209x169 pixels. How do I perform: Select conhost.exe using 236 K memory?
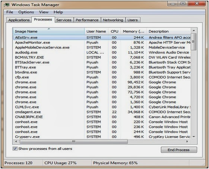[102, 127]
